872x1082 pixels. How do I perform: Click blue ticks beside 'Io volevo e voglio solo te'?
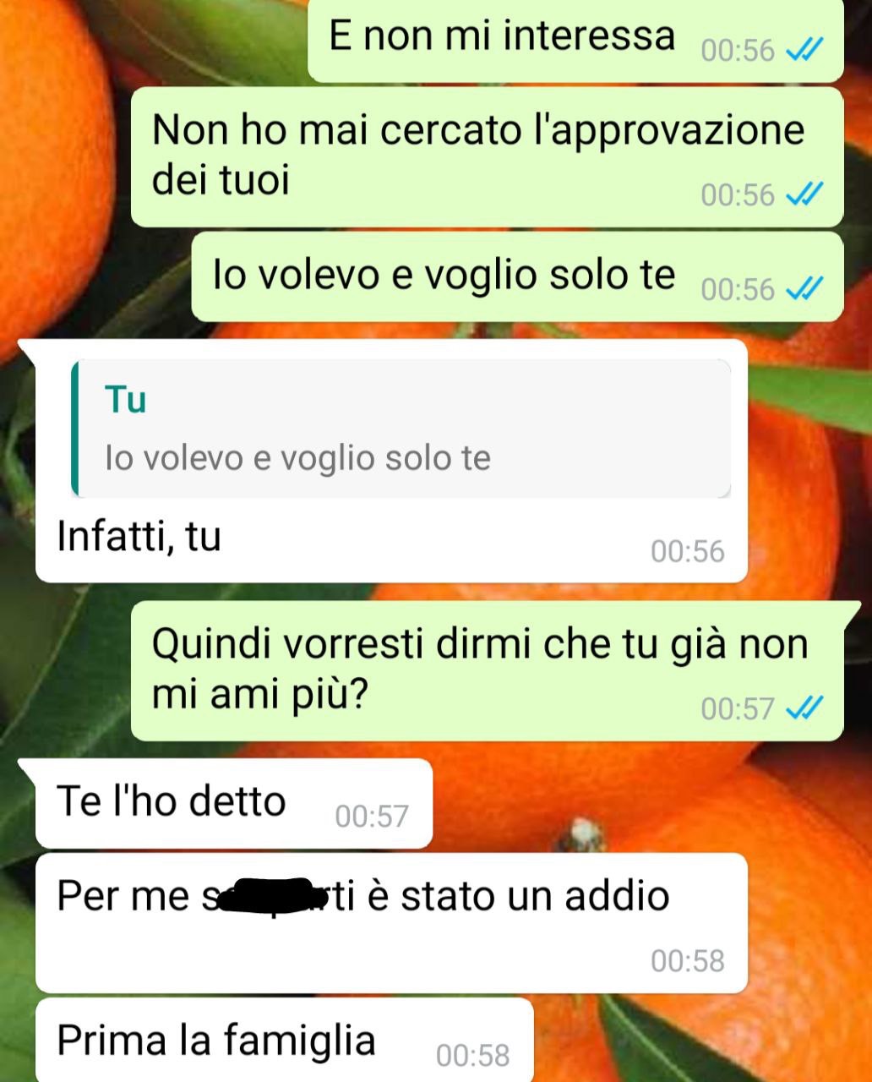click(804, 290)
